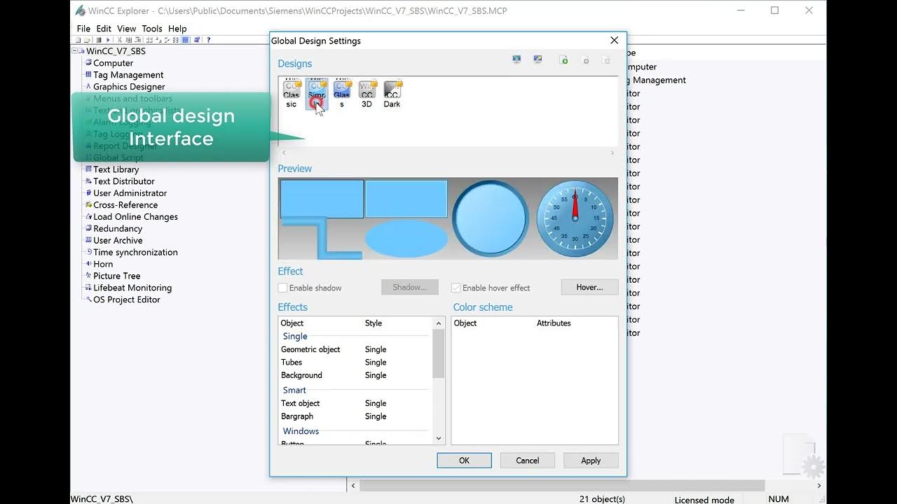Select Redundancy in the tree

point(117,229)
